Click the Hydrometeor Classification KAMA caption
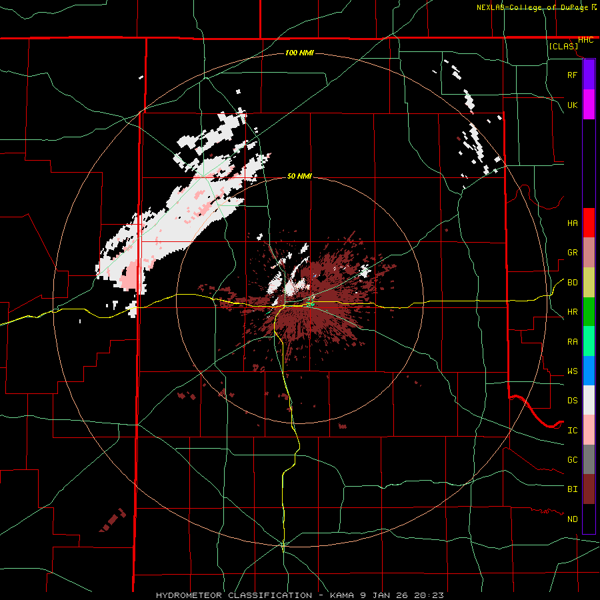Viewport: 600px width, 600px height. (300, 595)
